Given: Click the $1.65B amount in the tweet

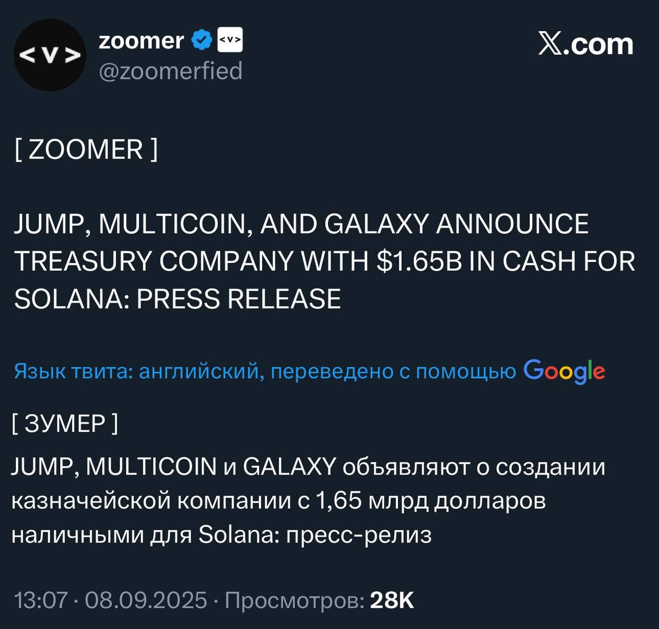Looking at the screenshot, I should click(x=420, y=261).
